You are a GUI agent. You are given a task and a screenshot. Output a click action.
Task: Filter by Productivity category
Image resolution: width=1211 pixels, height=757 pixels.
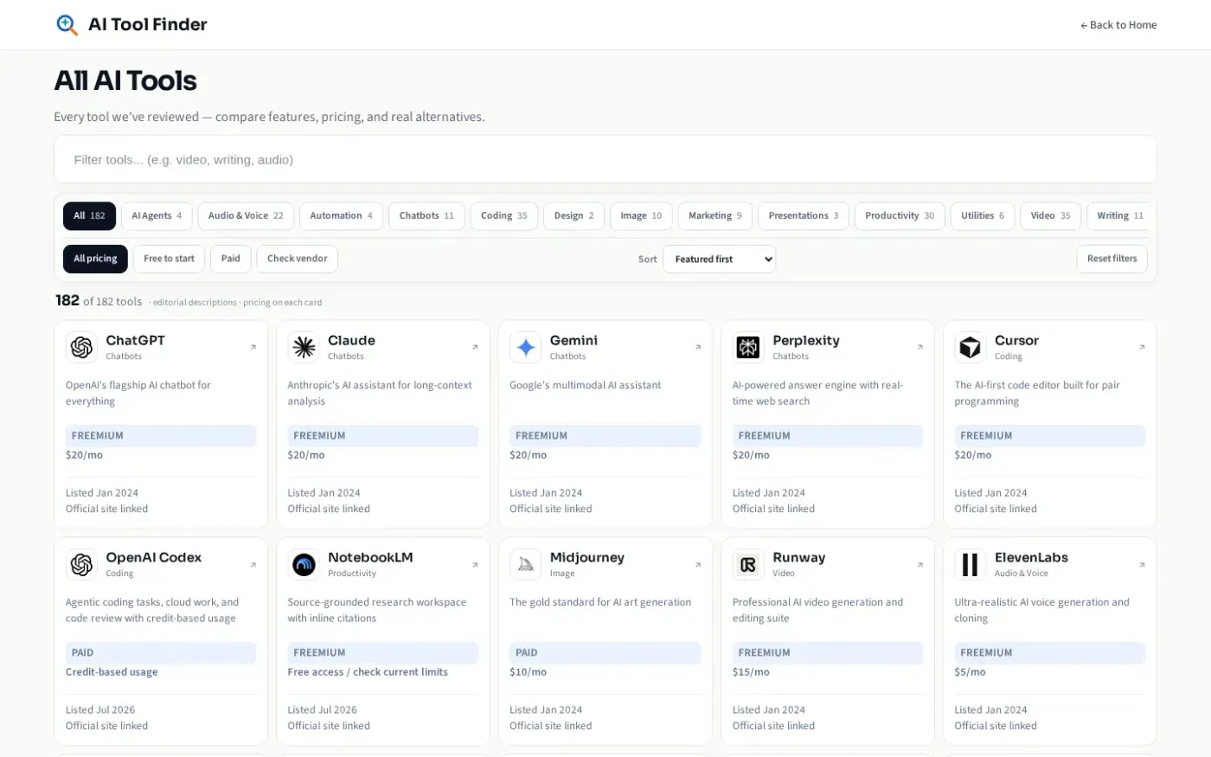pyautogui.click(x=900, y=215)
